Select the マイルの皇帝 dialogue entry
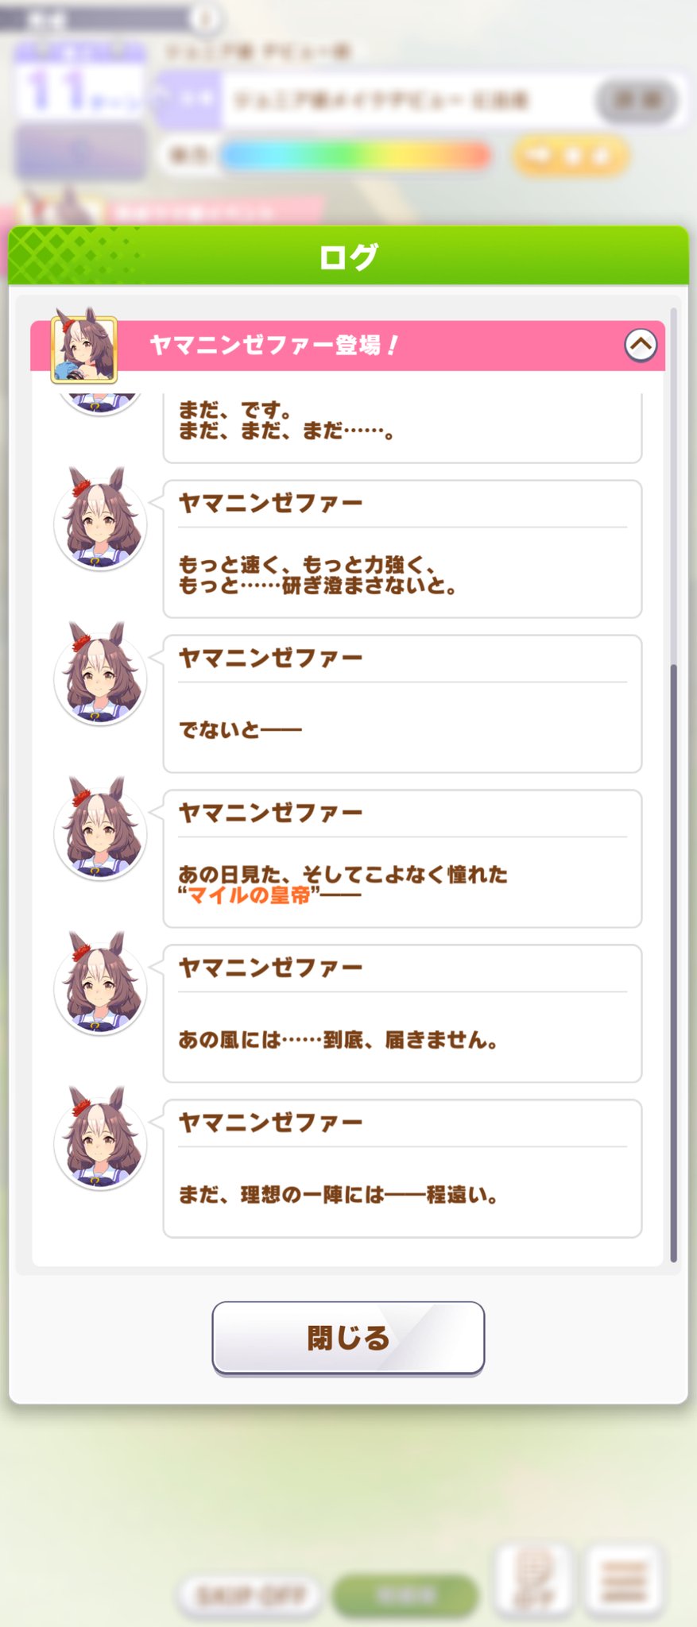 [402, 859]
